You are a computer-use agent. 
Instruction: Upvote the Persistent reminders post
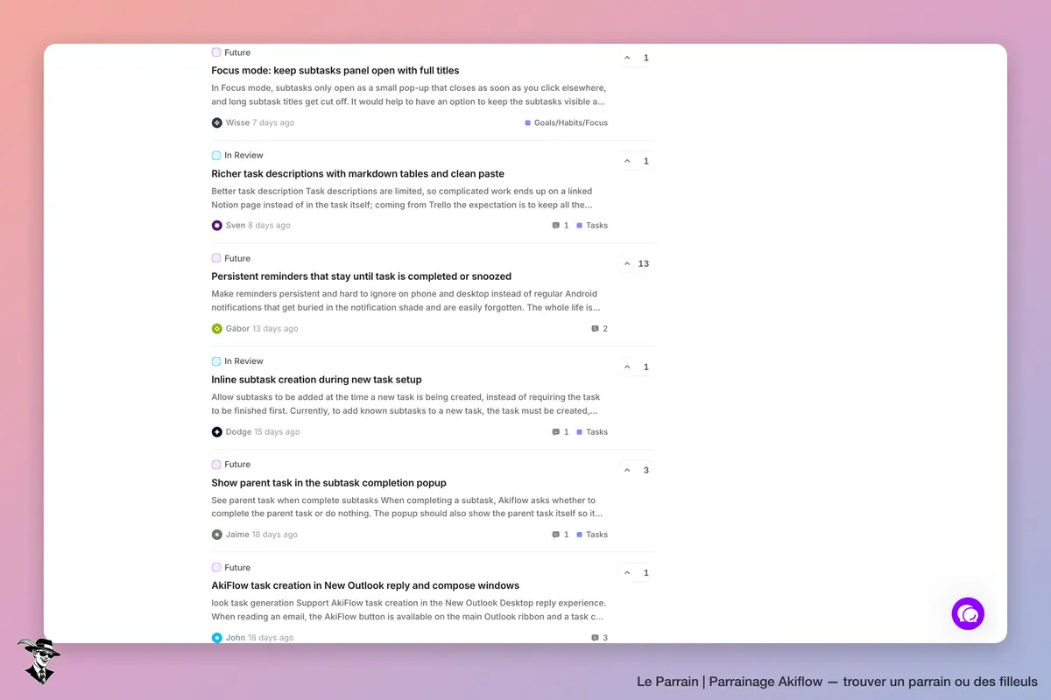coord(637,263)
